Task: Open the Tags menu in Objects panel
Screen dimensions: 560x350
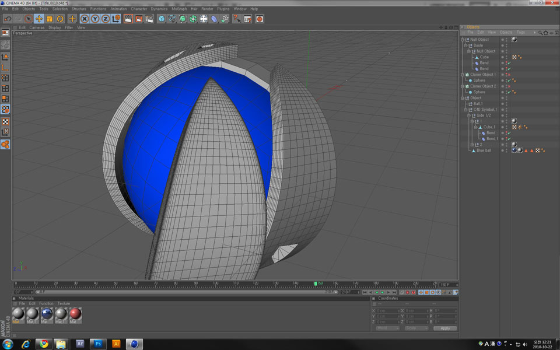Action: coord(521,33)
